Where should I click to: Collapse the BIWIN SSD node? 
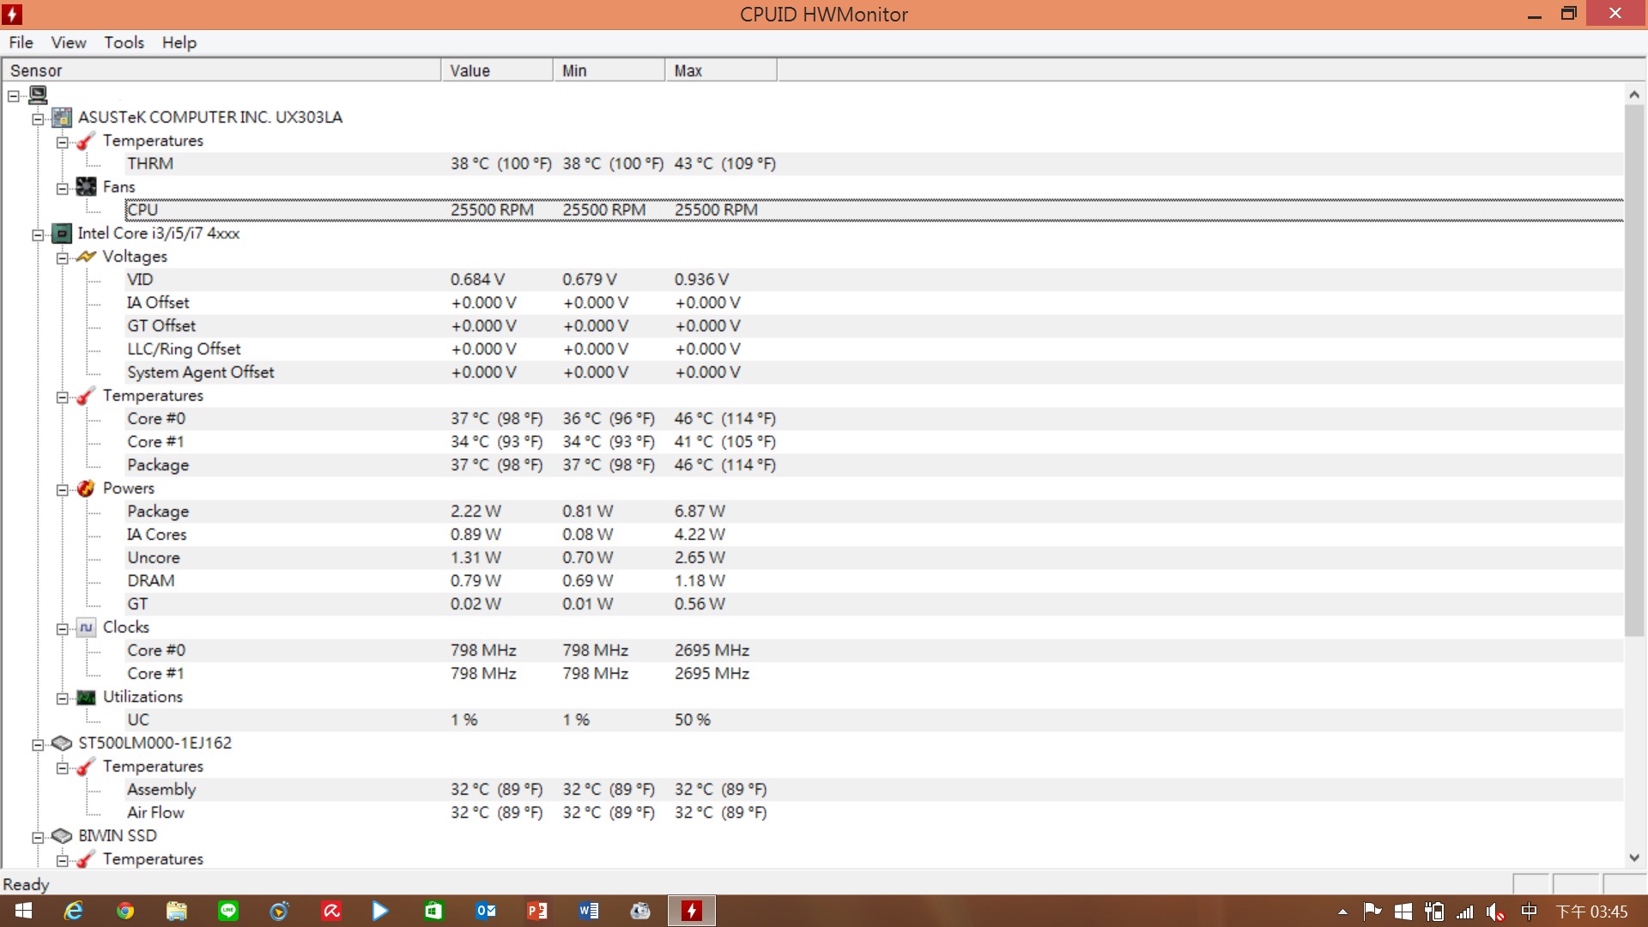click(x=38, y=837)
